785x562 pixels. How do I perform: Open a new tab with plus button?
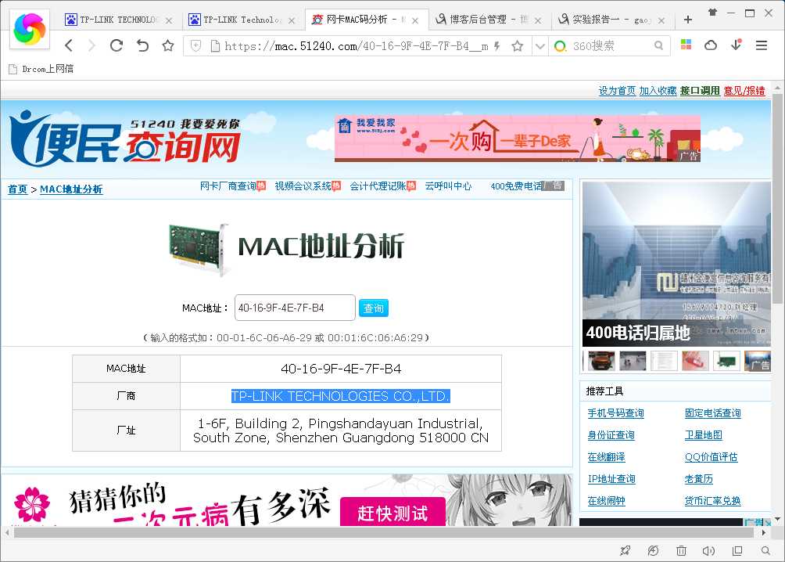(x=688, y=20)
